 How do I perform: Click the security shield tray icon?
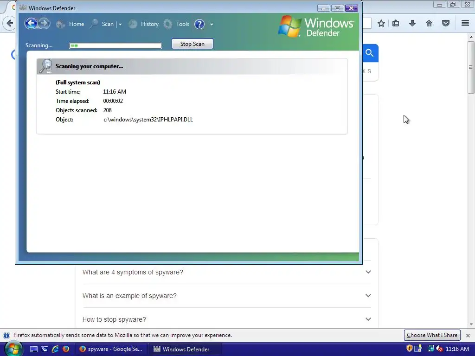tap(409, 349)
